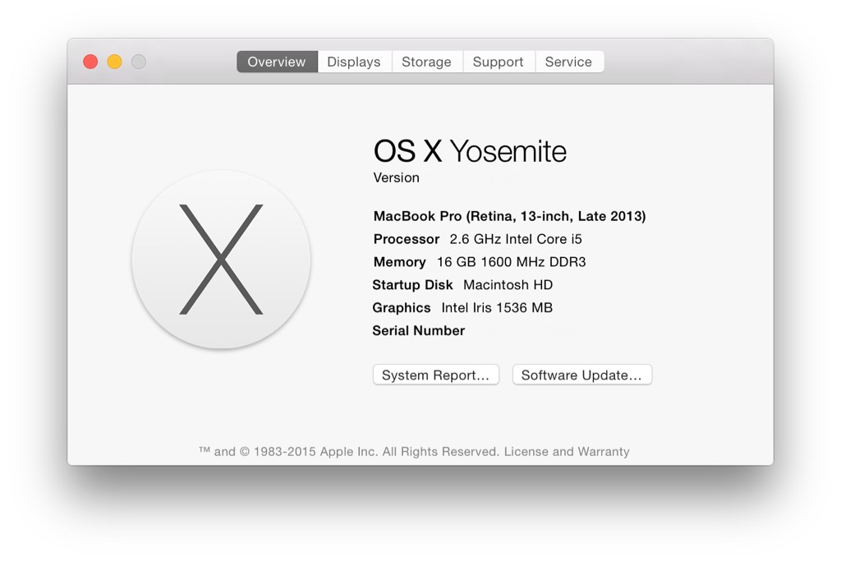Click the Macintosh HD startup disk value

[508, 285]
